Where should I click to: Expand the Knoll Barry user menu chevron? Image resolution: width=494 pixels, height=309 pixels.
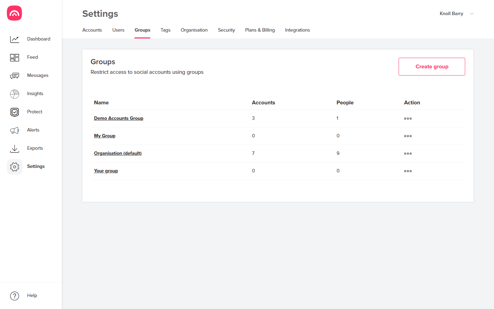pos(472,14)
